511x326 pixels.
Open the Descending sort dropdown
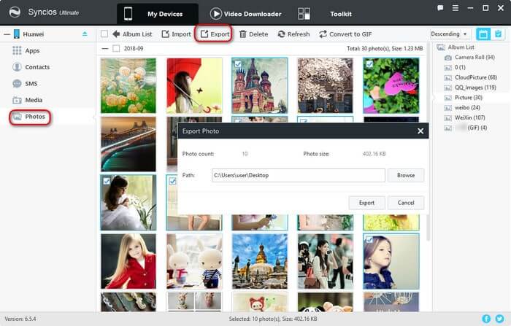coord(449,34)
